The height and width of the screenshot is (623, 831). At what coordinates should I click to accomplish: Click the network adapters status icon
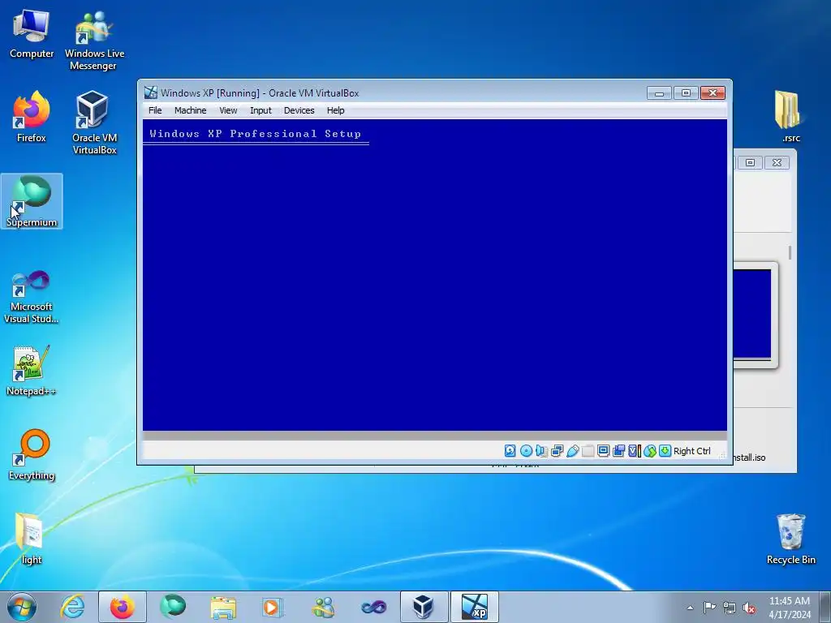click(557, 451)
